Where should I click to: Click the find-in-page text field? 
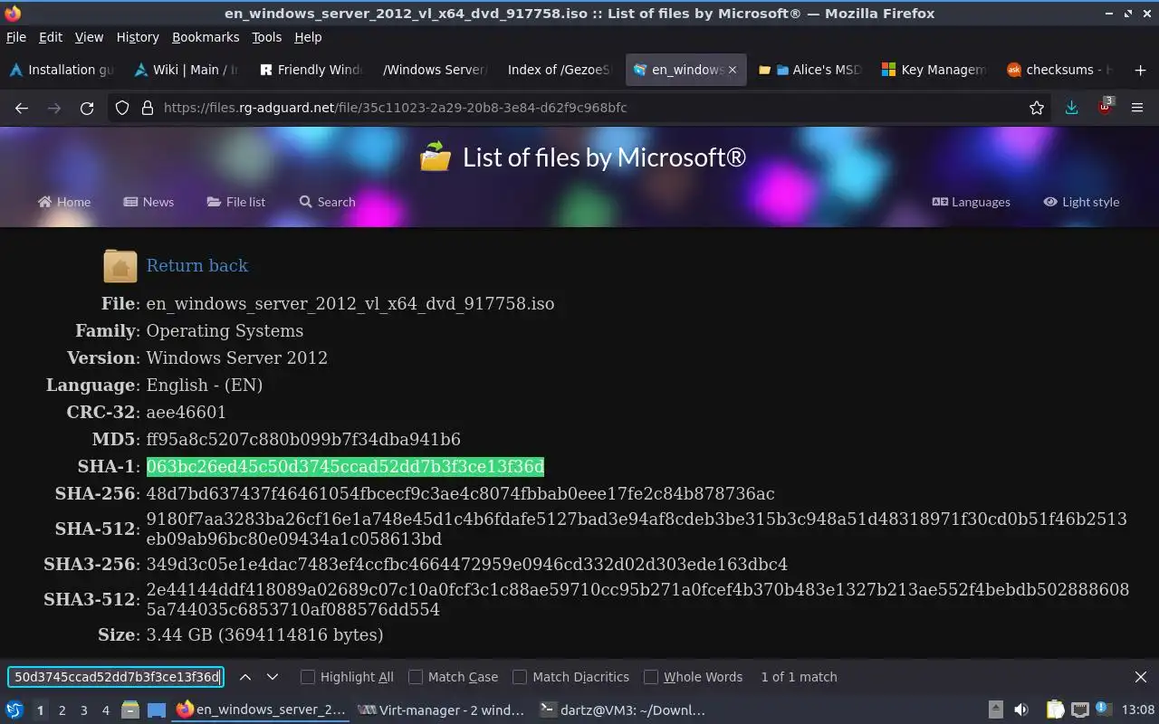[115, 677]
